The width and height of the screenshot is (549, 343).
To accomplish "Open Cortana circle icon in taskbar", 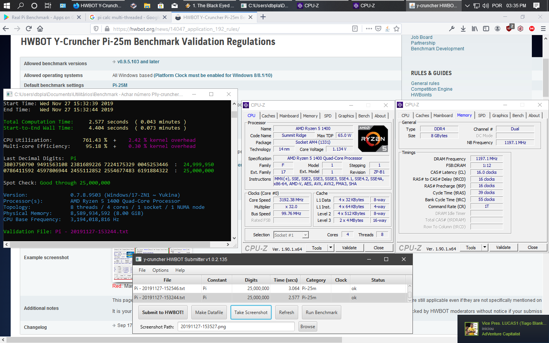I will pos(34,6).
